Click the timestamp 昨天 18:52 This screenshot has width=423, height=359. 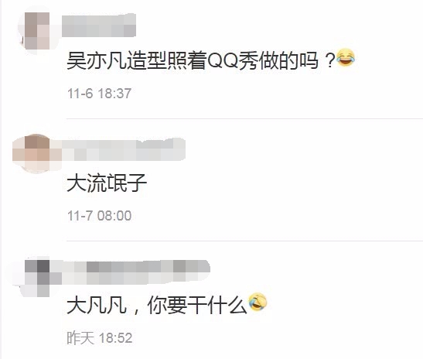100,338
